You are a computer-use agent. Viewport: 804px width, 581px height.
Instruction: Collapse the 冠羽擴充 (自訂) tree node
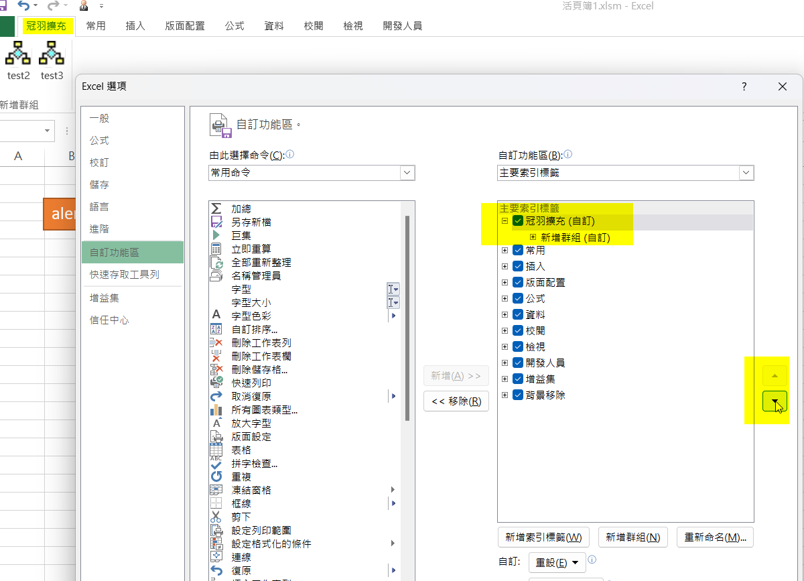point(505,221)
